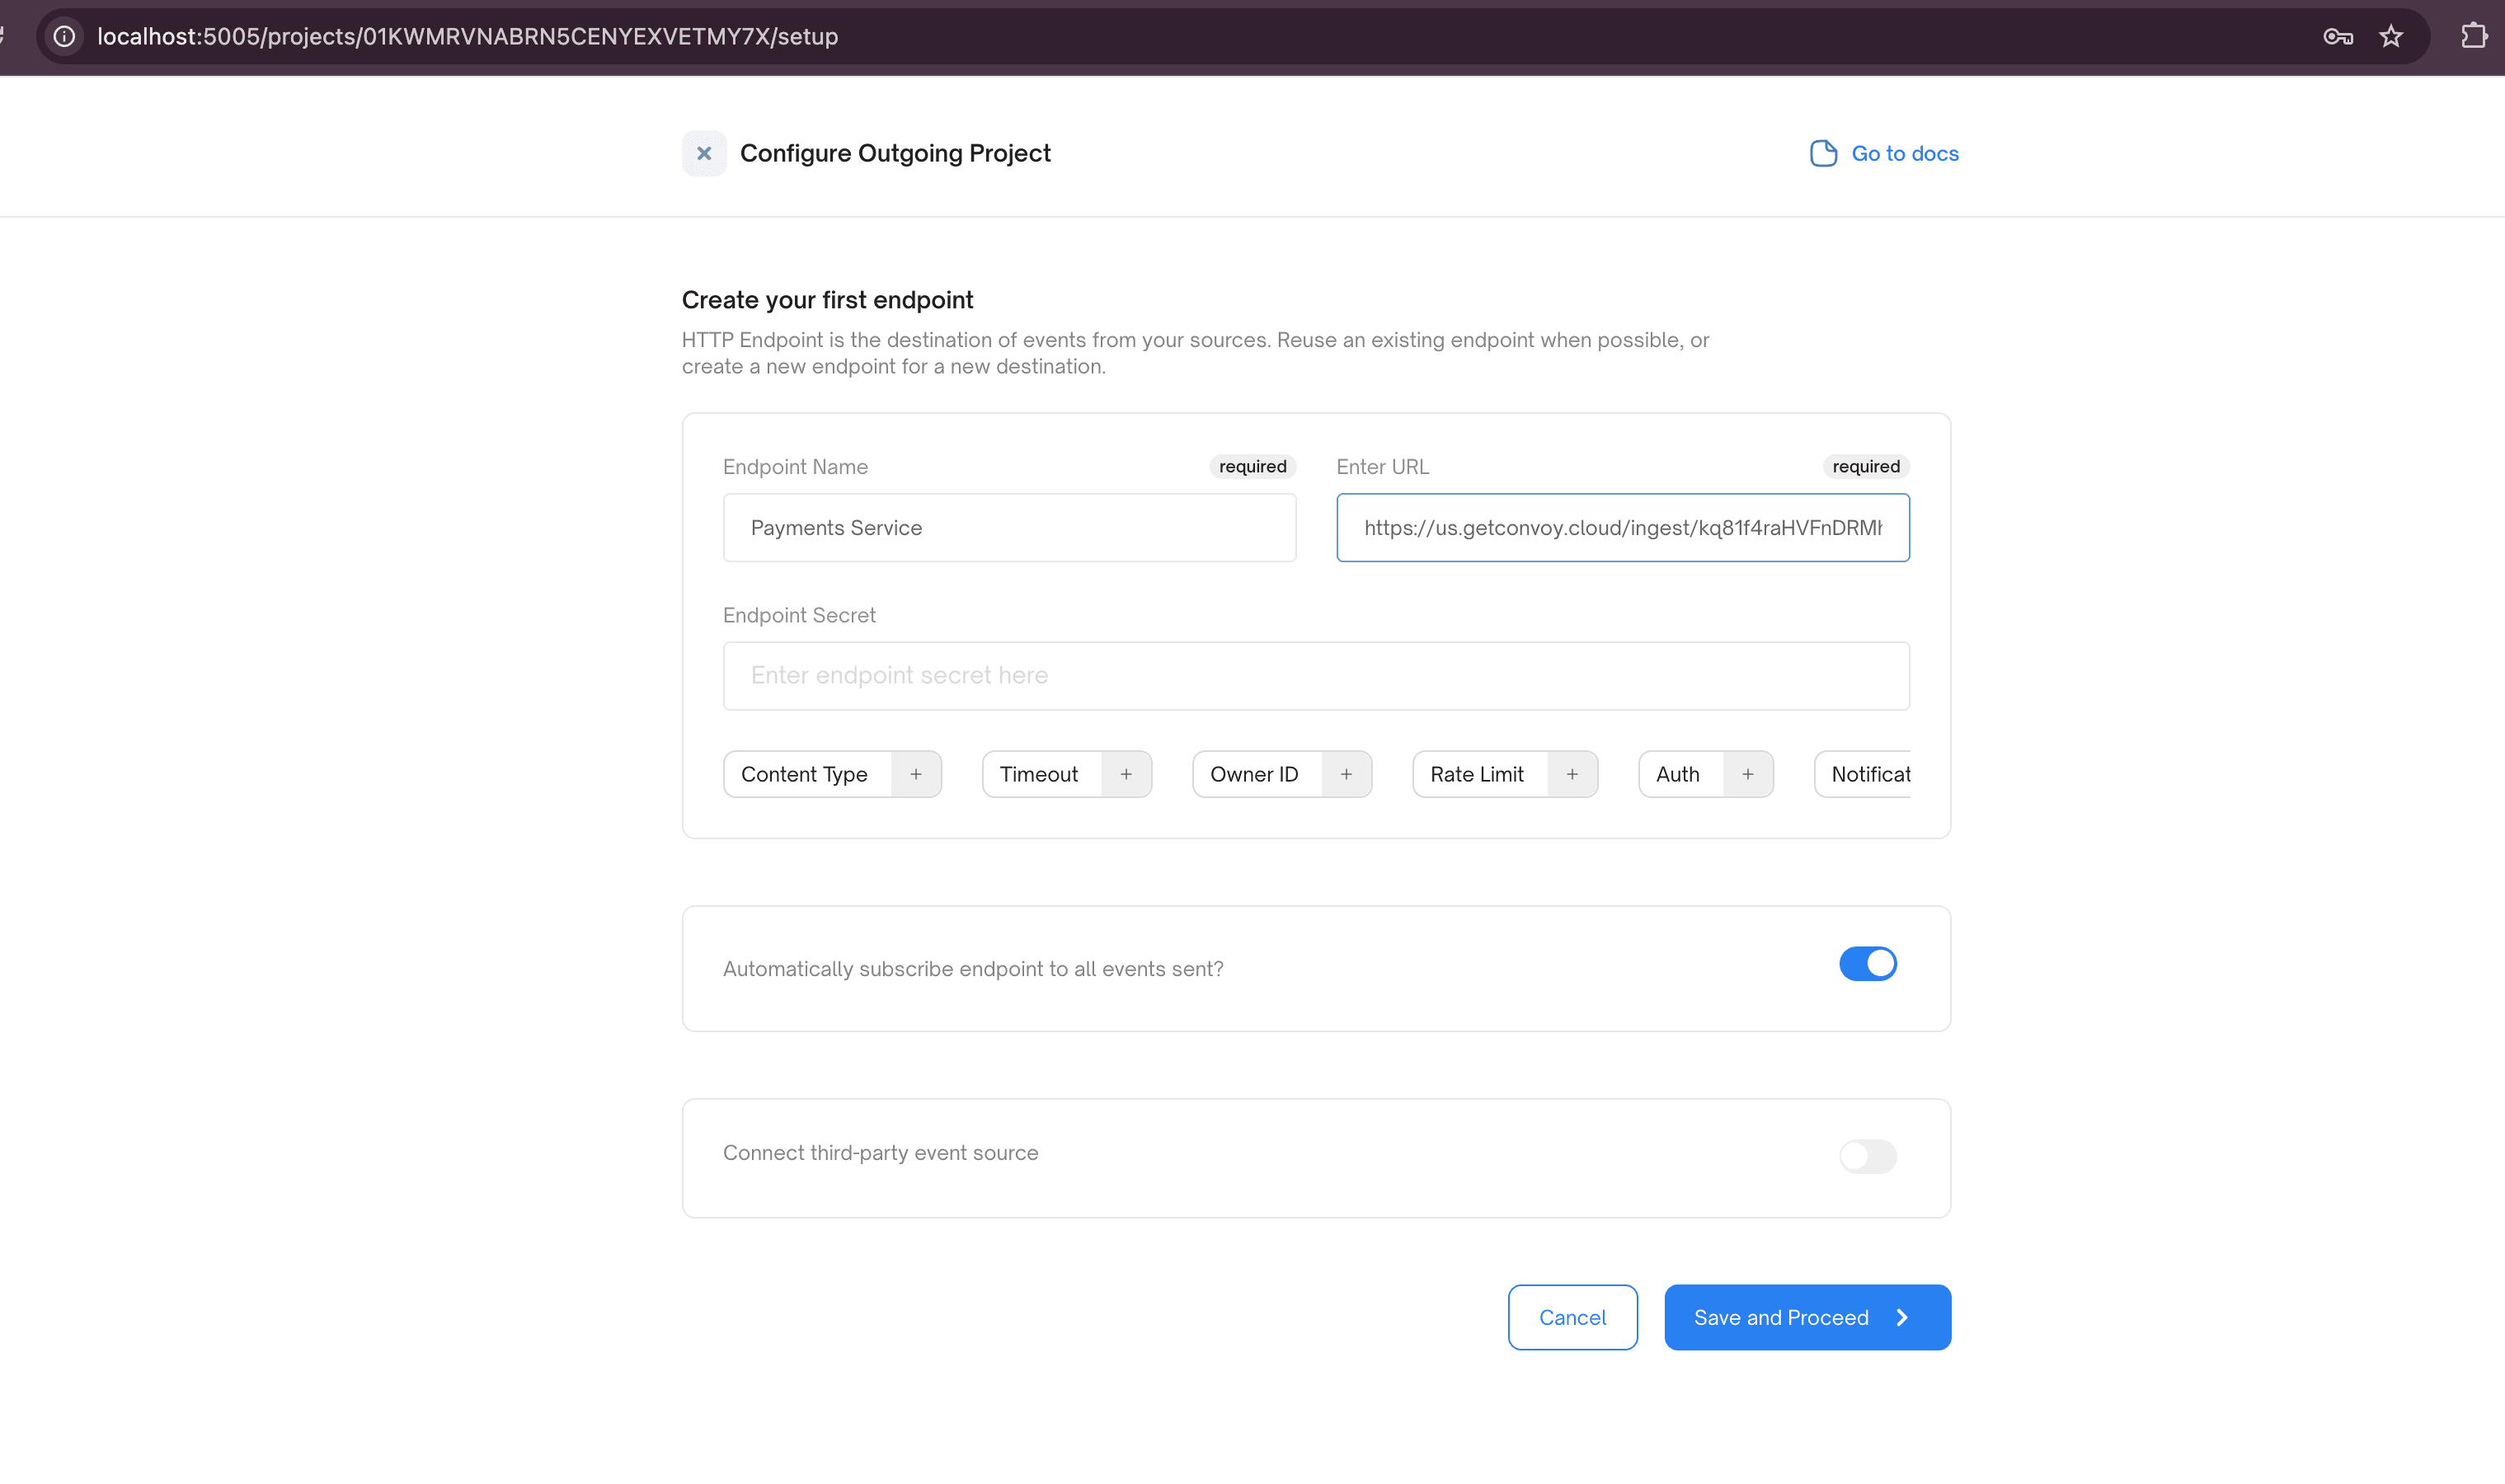
Task: View site information icon in address bar
Action: click(64, 36)
